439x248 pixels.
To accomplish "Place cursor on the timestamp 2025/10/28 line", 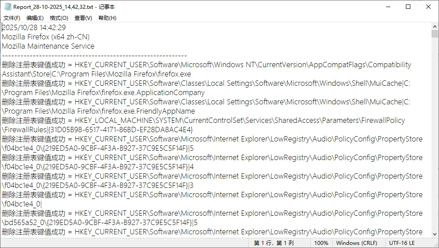I will (34, 27).
